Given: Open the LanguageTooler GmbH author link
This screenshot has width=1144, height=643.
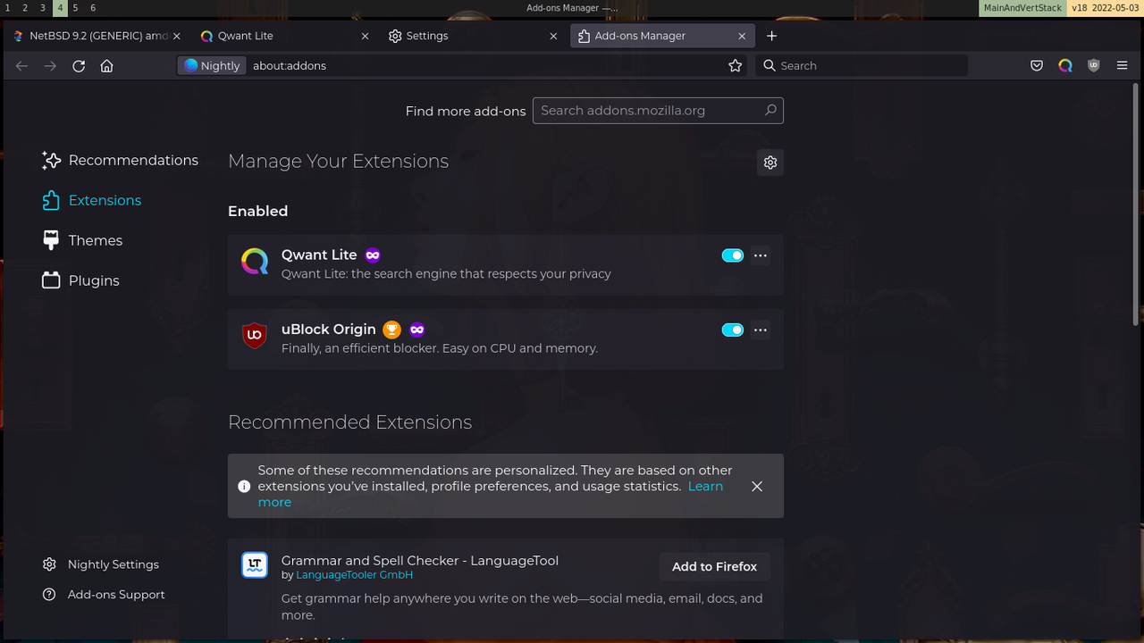Looking at the screenshot, I should (x=354, y=575).
